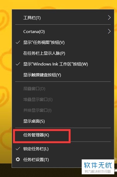This screenshot has width=117, height=177.
Task: Select 显示桌面(S)
Action: pos(63,121)
